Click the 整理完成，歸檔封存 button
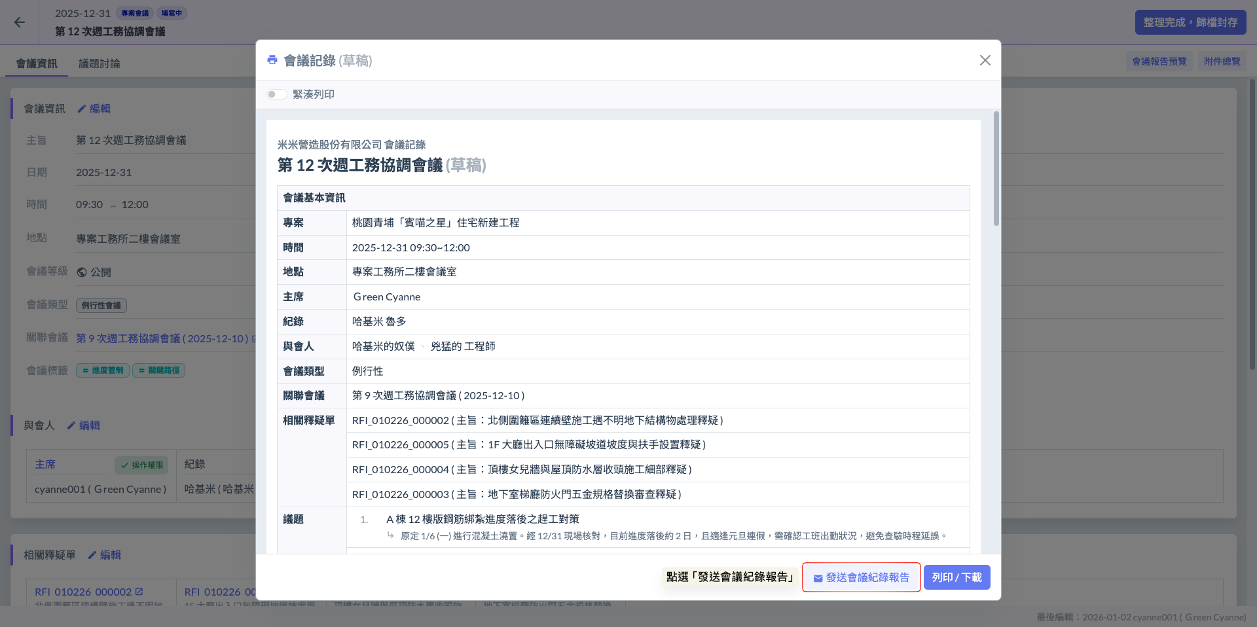1257x627 pixels. click(1190, 22)
